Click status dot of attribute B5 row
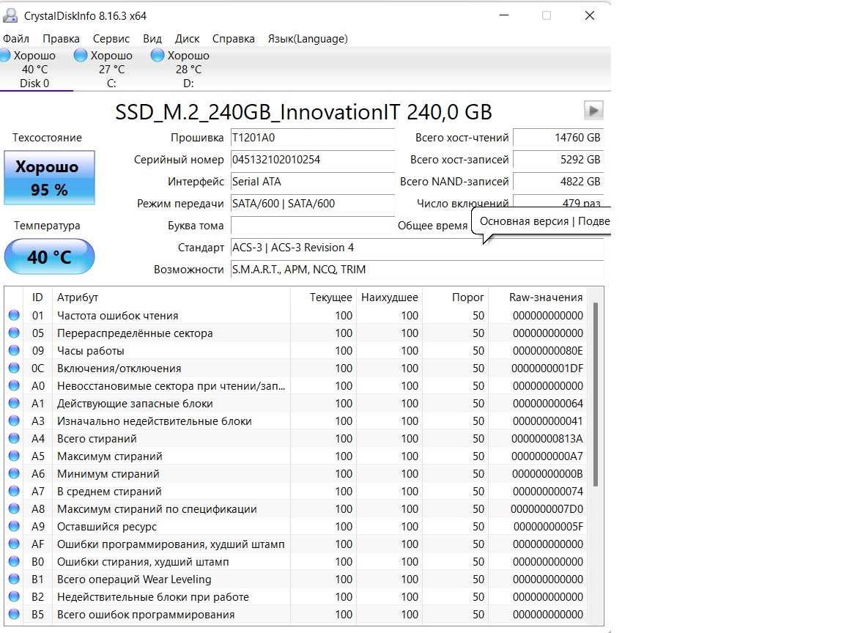Viewport: 844px width, 633px height. (14, 614)
